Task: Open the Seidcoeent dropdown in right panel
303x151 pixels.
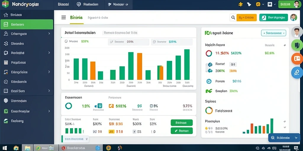Action: (x=273, y=33)
